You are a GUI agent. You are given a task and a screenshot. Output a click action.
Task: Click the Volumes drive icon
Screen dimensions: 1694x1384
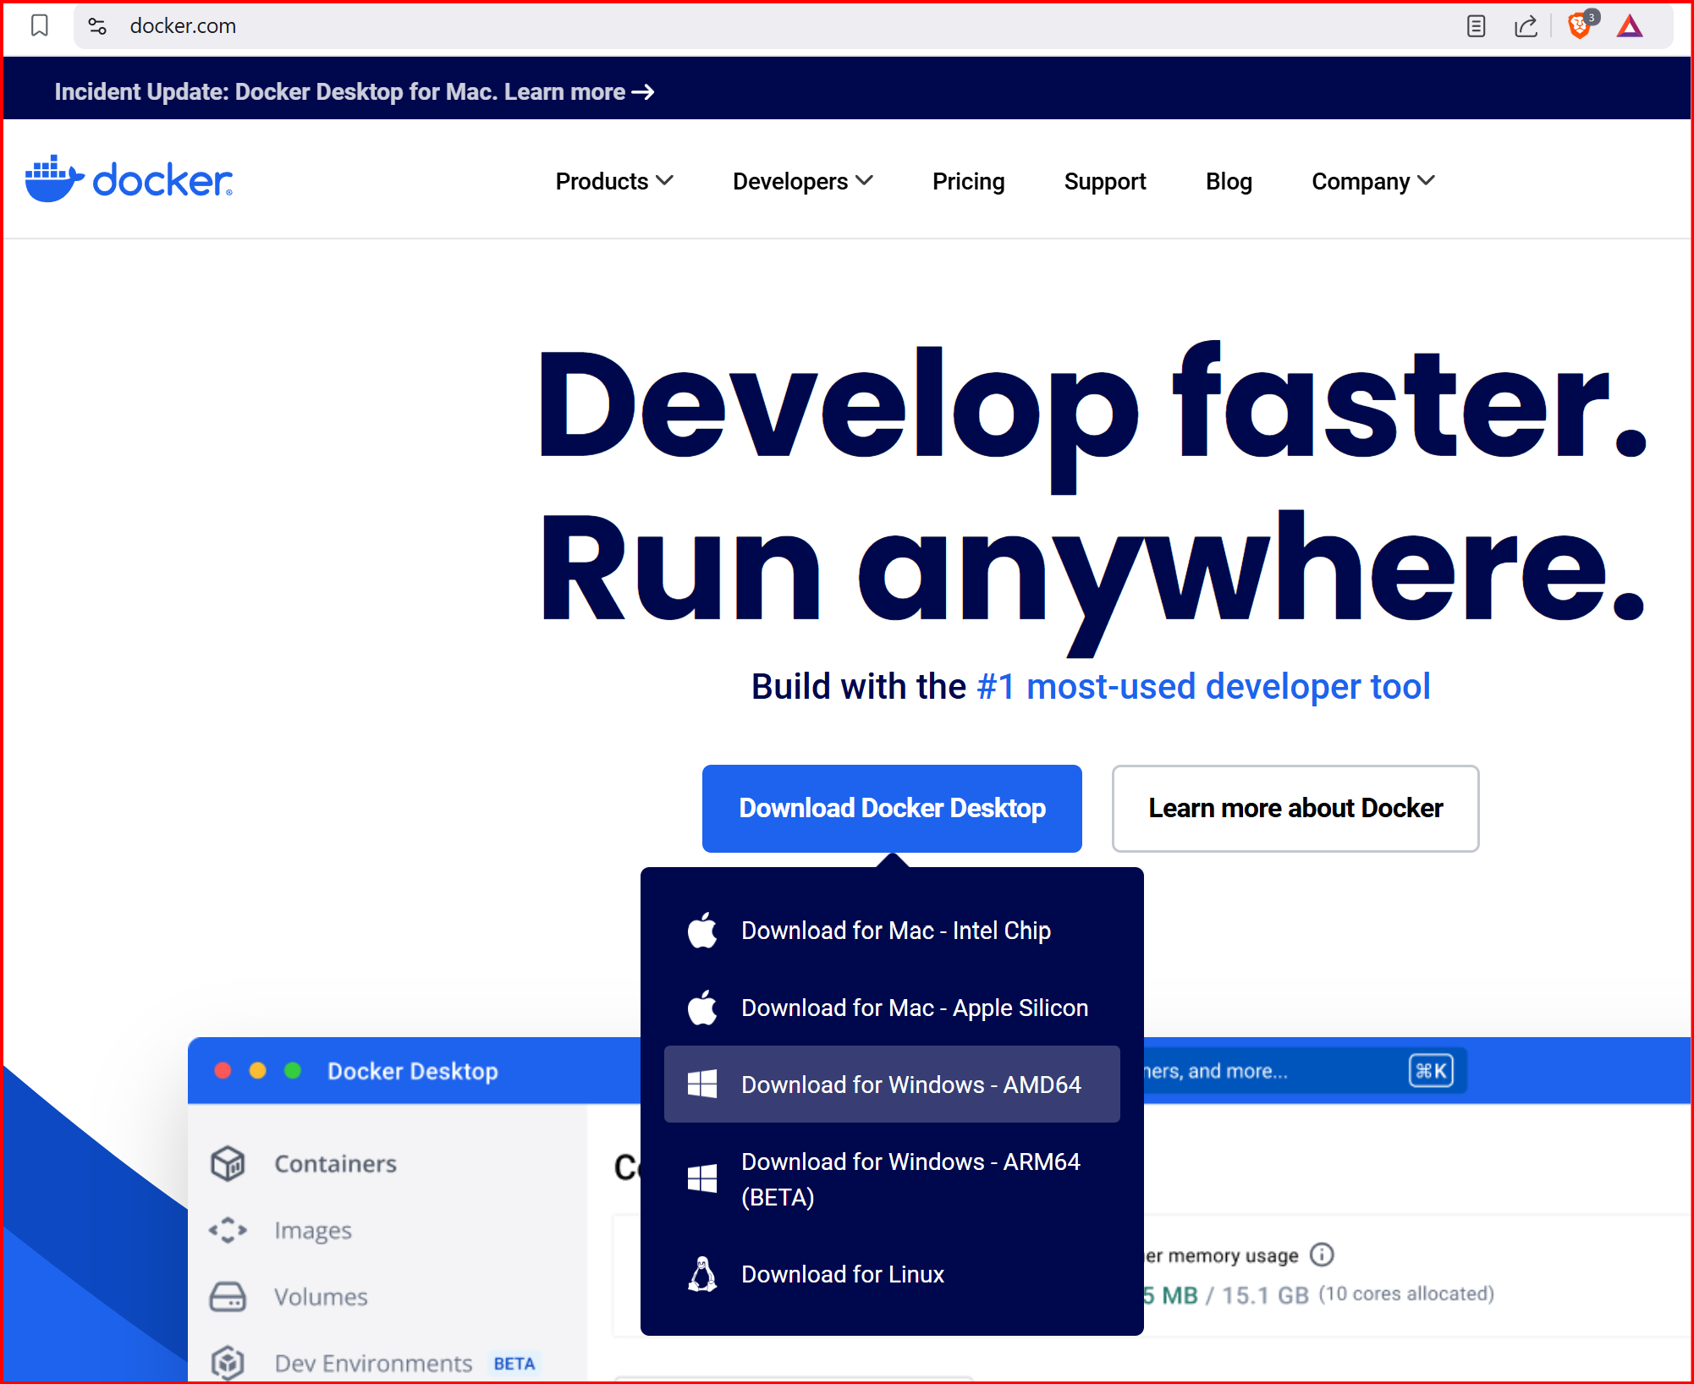pyautogui.click(x=228, y=1297)
